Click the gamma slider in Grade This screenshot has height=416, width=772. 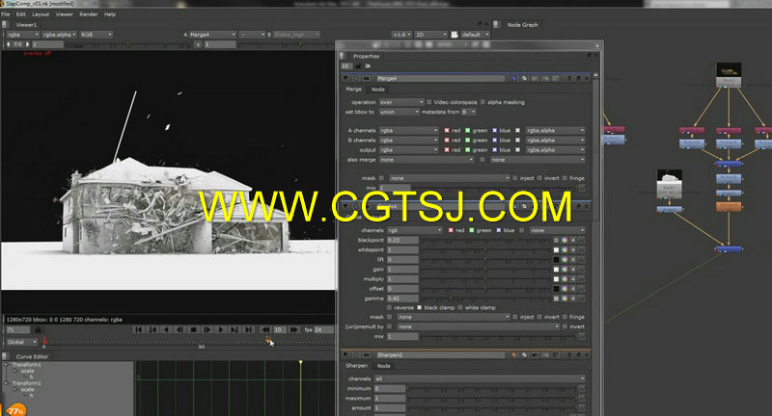[486, 299]
